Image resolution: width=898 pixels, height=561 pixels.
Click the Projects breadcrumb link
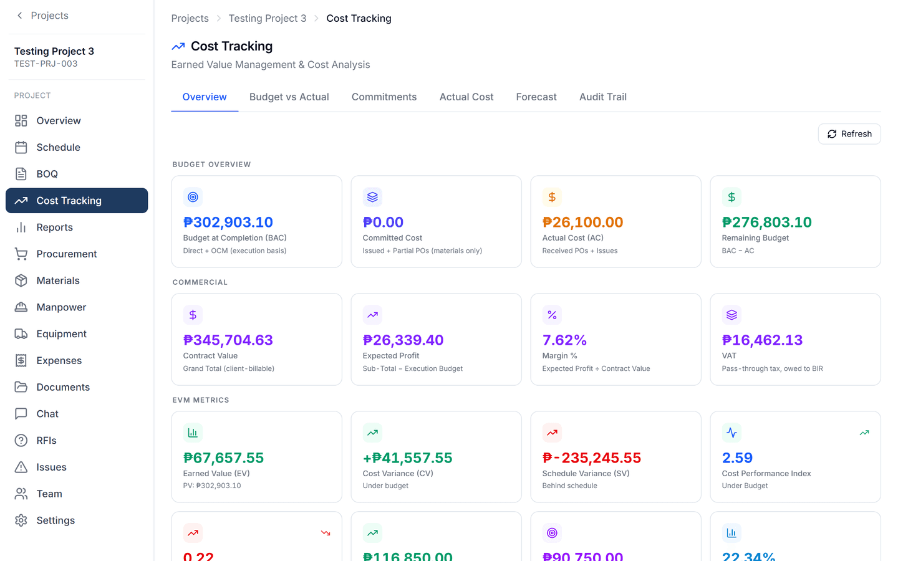(190, 19)
